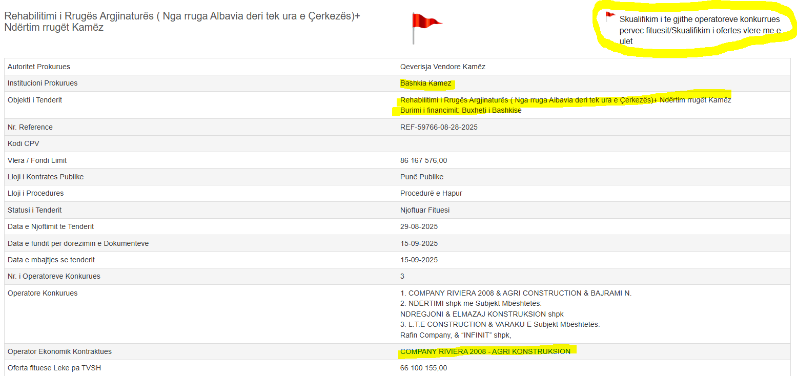
Task: Click the L.T.E CONSTRUCTION & VARAKU bidder entry
Action: [x=499, y=325]
